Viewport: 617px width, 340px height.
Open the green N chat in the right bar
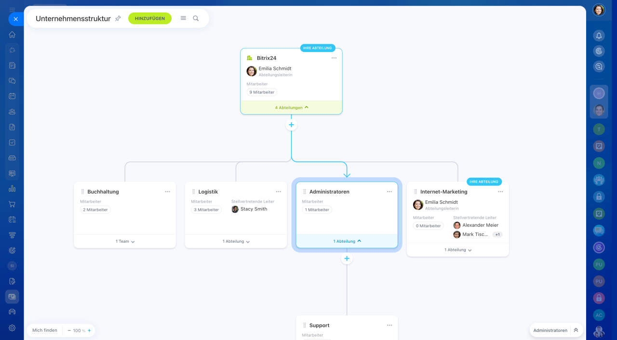pos(599,163)
